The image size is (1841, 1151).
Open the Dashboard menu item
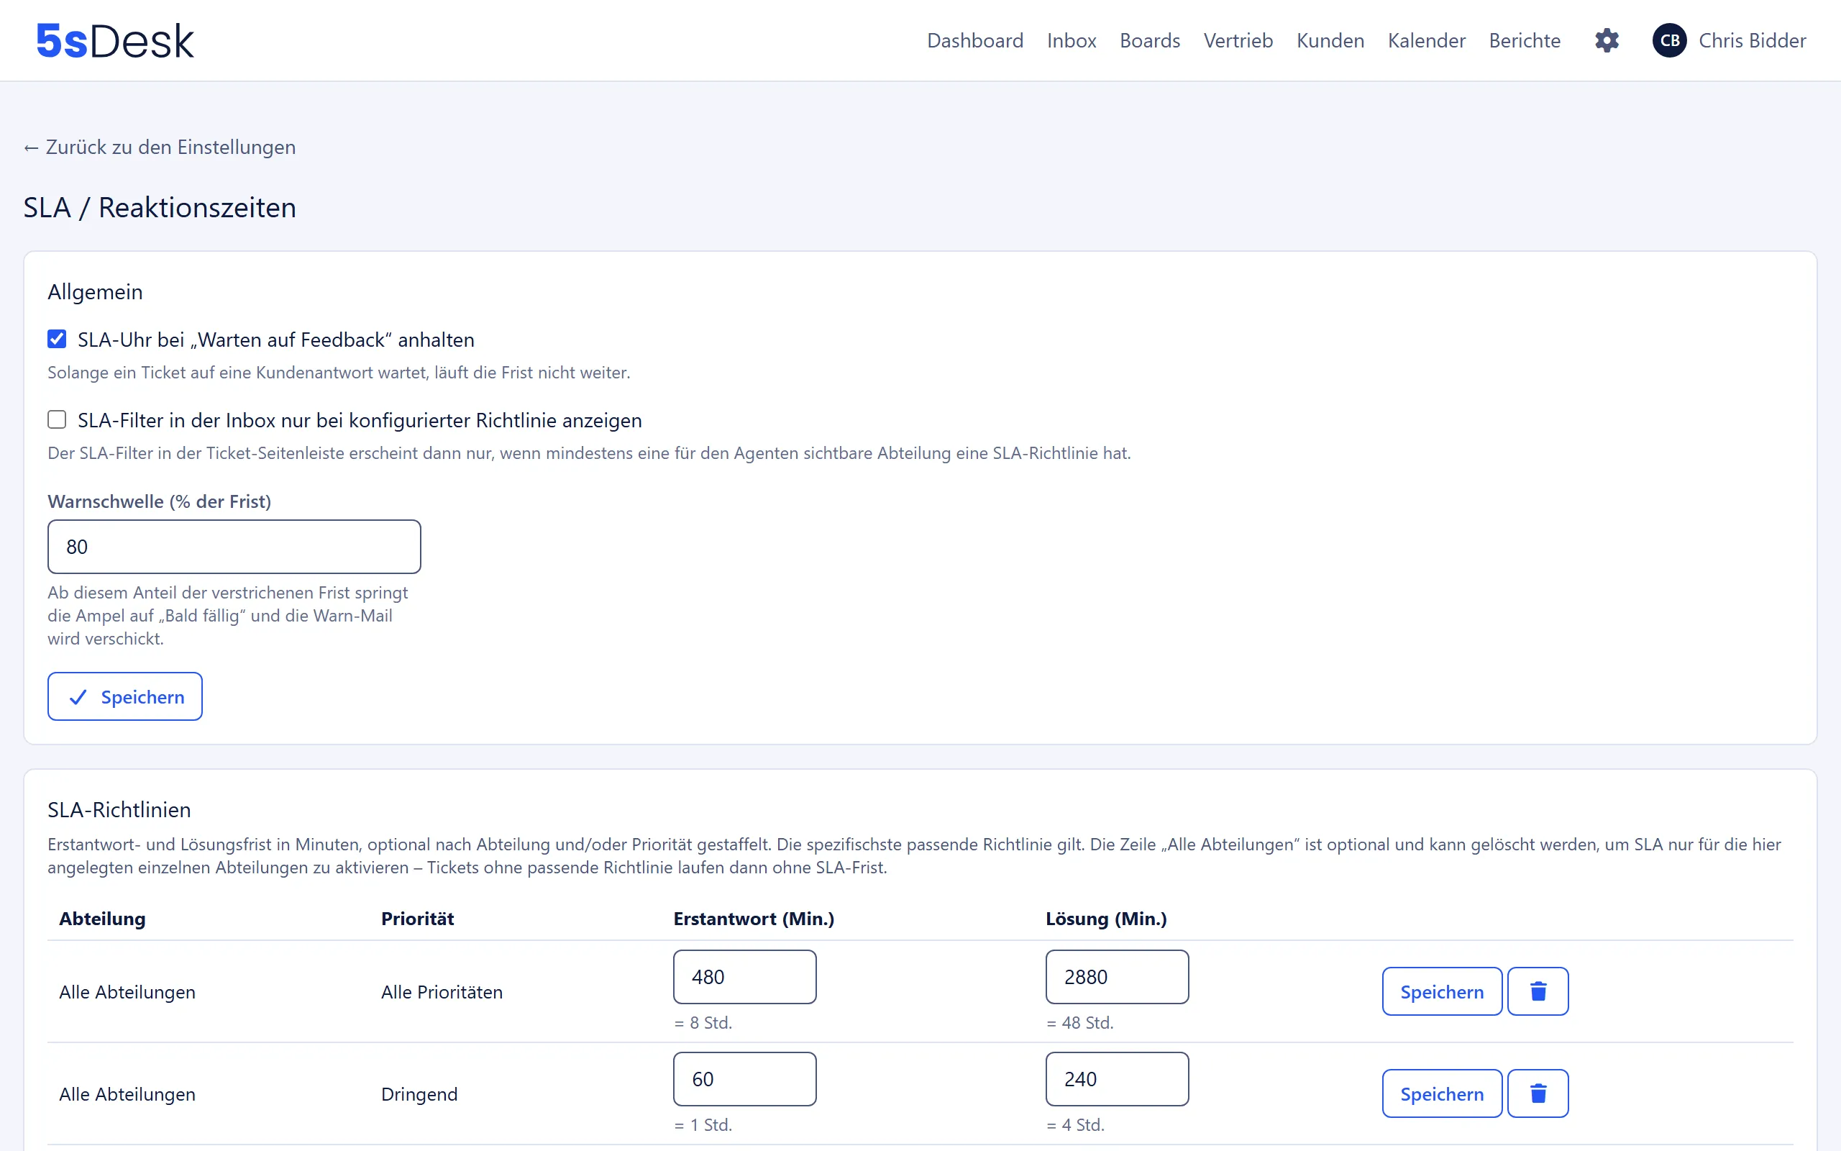pyautogui.click(x=974, y=40)
